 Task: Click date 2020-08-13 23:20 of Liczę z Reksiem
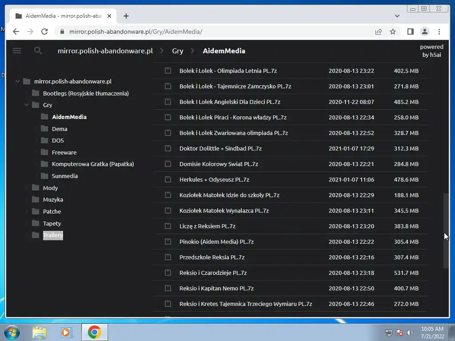click(x=351, y=226)
